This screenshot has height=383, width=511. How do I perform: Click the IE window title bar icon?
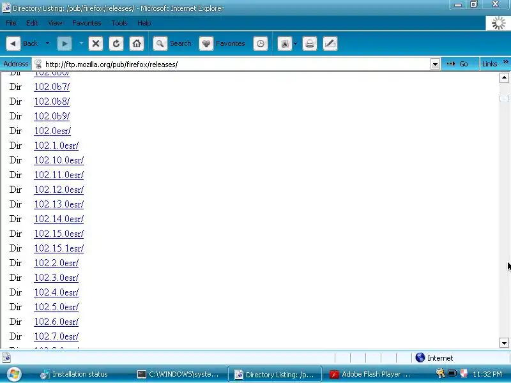[6, 8]
